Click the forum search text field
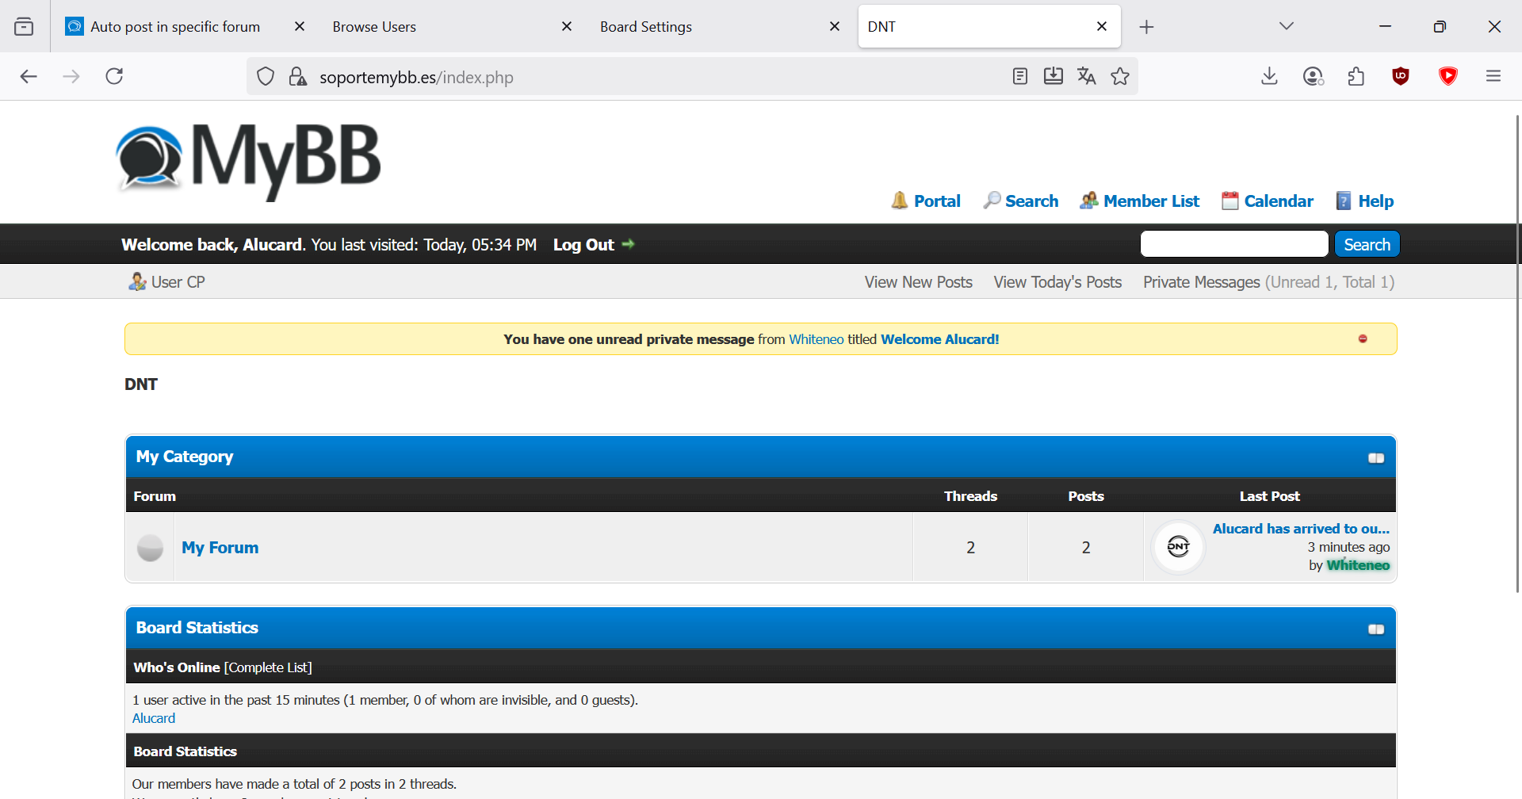 (x=1233, y=244)
